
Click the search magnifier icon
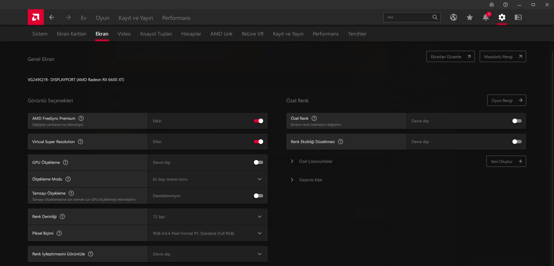click(x=435, y=17)
